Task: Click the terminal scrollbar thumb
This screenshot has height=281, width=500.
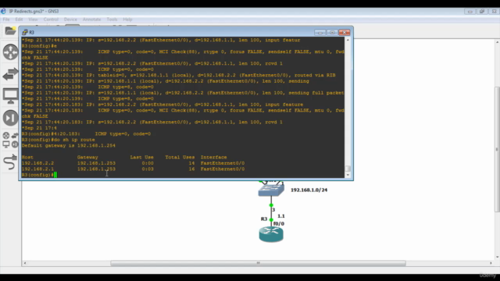Action: (x=348, y=169)
